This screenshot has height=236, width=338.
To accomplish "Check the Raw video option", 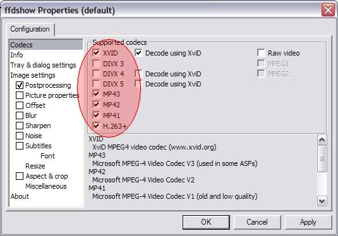I will click(x=261, y=53).
